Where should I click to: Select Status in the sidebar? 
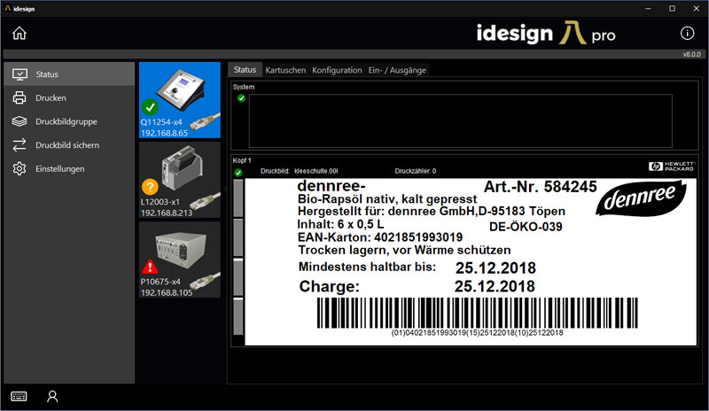click(69, 74)
